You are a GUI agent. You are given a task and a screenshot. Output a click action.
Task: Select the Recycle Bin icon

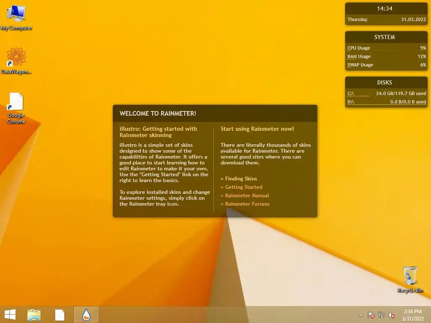tap(410, 279)
